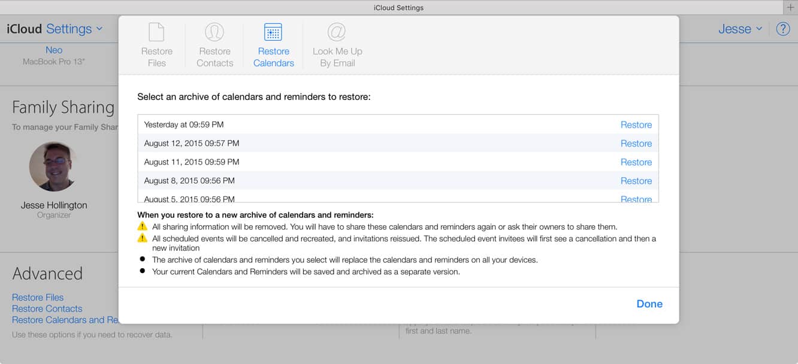This screenshot has width=798, height=364.
Task: Open the help question mark icon
Action: click(x=783, y=29)
